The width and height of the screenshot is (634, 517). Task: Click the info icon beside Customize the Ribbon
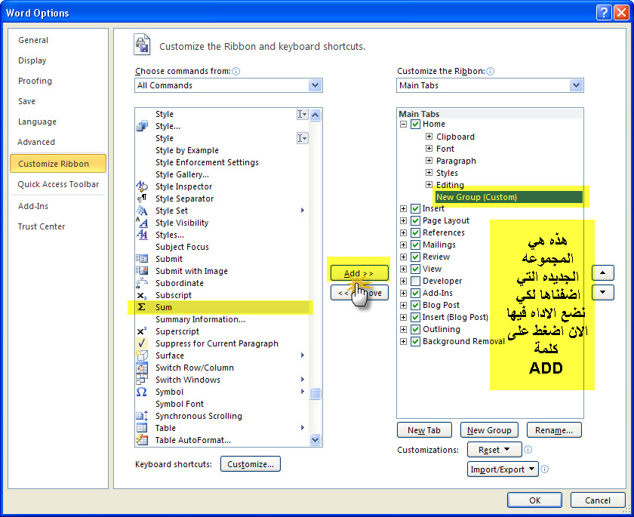pos(490,71)
